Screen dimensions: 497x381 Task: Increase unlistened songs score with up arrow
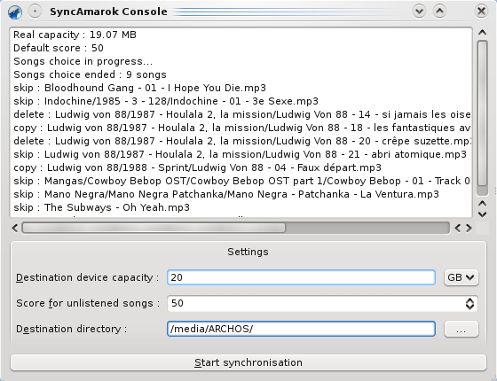[x=469, y=299]
